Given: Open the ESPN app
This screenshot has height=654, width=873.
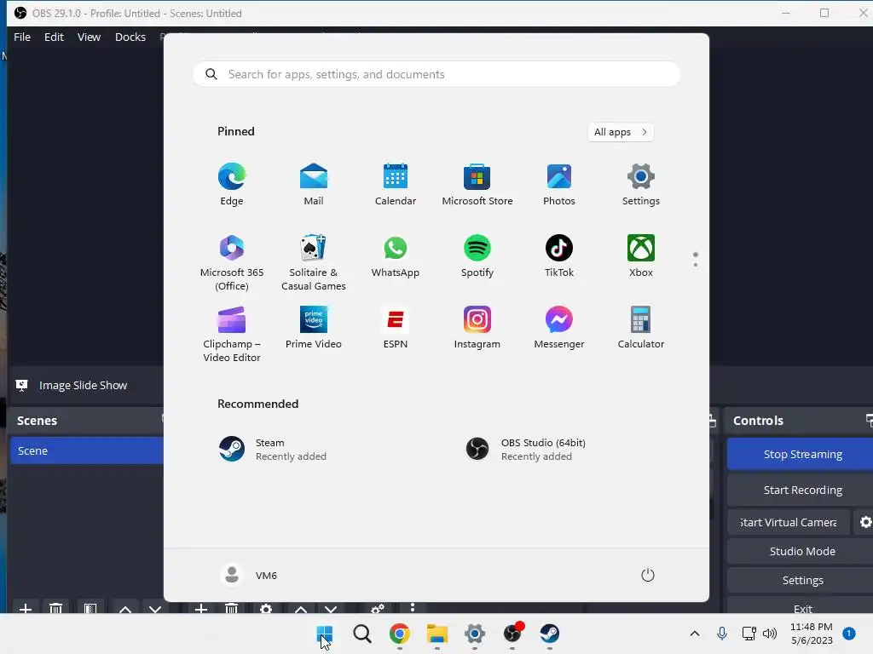Looking at the screenshot, I should click(x=396, y=328).
